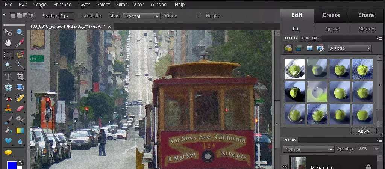Select the Magnetic Lasso tool
The height and width of the screenshot is (169, 385).
click(x=20, y=55)
